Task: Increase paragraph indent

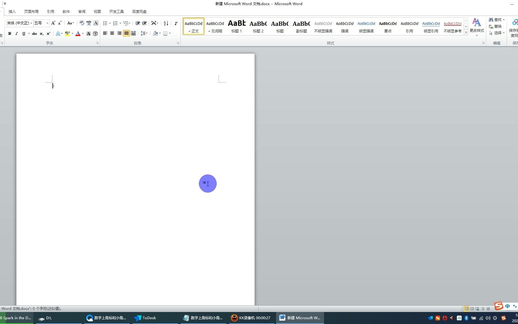Action: pyautogui.click(x=144, y=23)
